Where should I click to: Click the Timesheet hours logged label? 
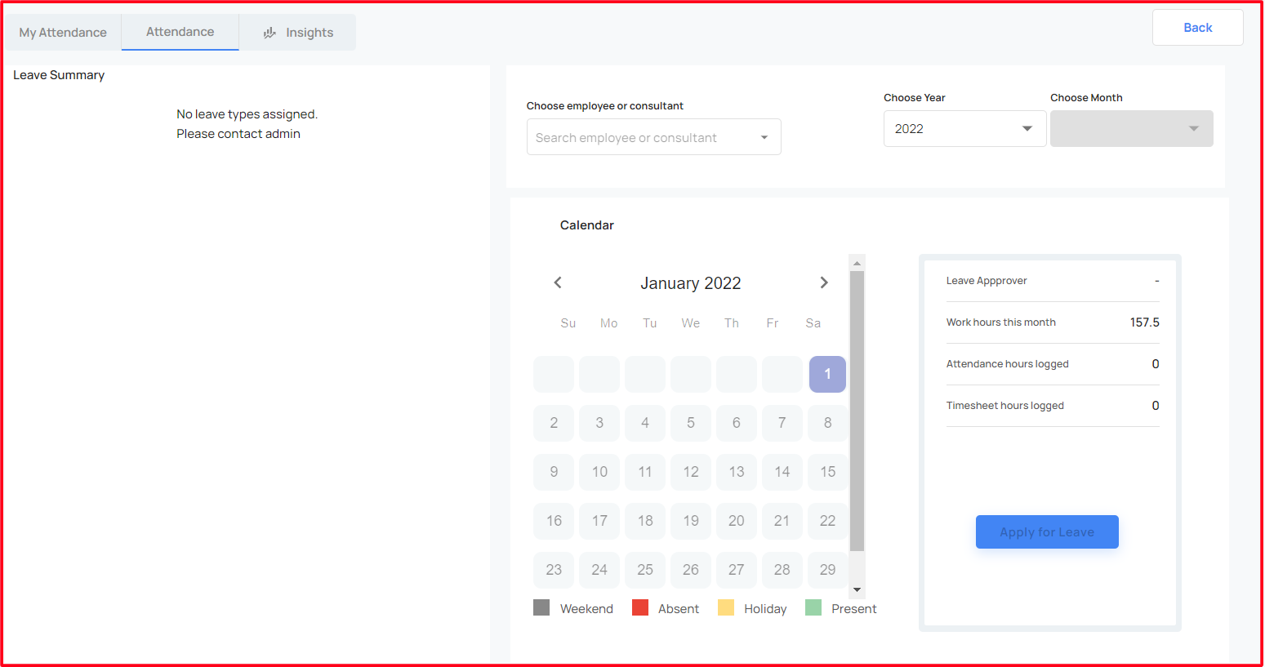pyautogui.click(x=1005, y=406)
